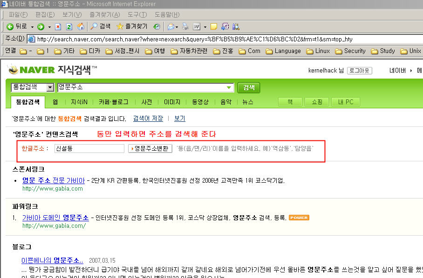The width and height of the screenshot is (423, 278).
Task: Open the 기타 links folder
Action: tap(64, 51)
